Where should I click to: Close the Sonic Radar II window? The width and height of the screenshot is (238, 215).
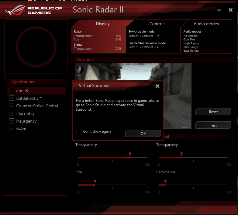231,10
